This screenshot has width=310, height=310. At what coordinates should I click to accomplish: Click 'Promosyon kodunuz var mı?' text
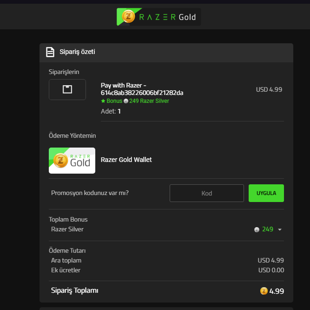pos(90,193)
